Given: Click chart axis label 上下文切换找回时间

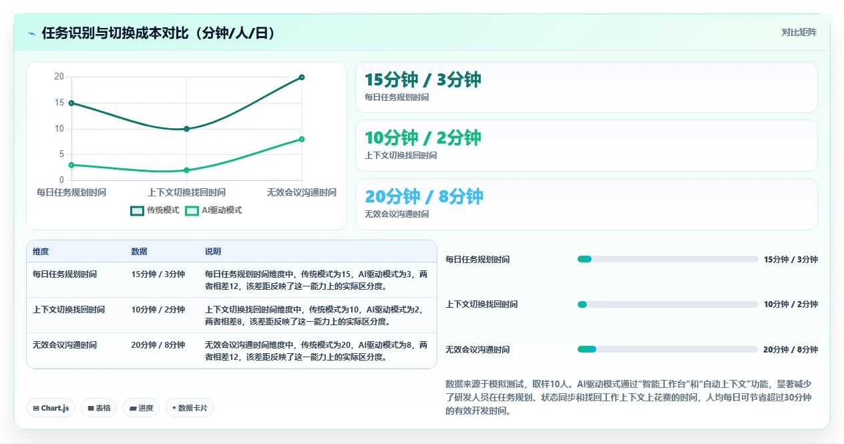Looking at the screenshot, I should click(186, 192).
